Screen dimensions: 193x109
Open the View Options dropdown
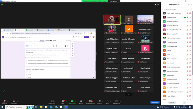tap(114, 1)
